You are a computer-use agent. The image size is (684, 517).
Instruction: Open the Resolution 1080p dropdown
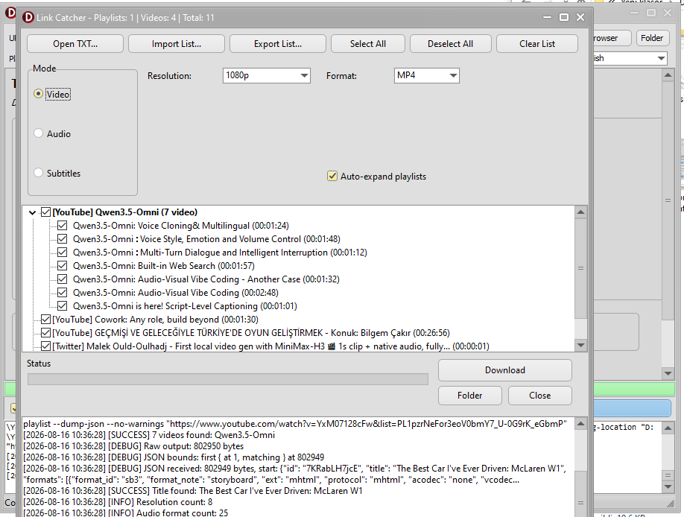click(x=266, y=75)
